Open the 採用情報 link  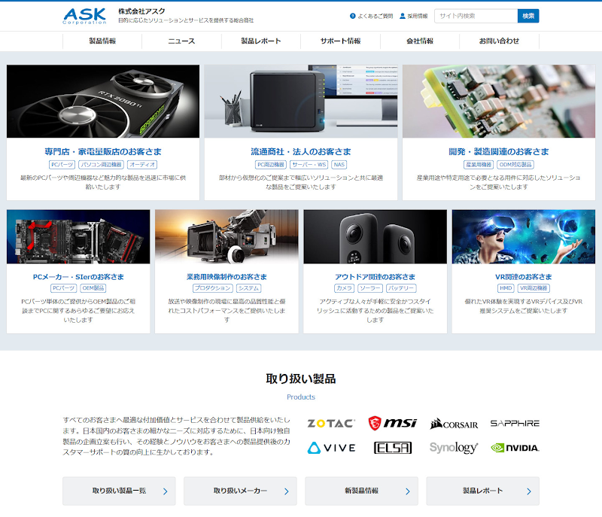click(418, 16)
